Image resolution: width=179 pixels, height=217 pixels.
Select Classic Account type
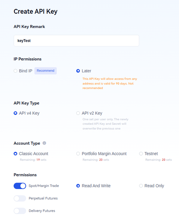tap(15, 154)
